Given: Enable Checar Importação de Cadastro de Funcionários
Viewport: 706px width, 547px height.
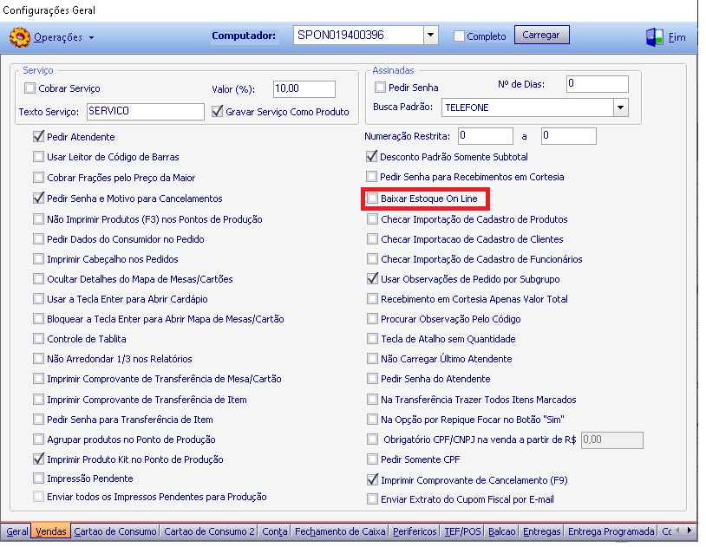Looking at the screenshot, I should (372, 259).
